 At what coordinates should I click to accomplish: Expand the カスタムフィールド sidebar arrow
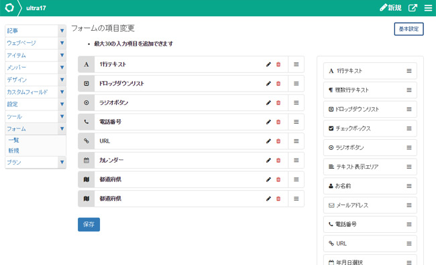pos(62,92)
